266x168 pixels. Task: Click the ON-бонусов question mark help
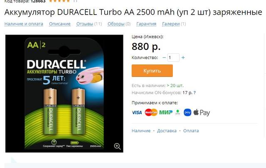point(195,93)
